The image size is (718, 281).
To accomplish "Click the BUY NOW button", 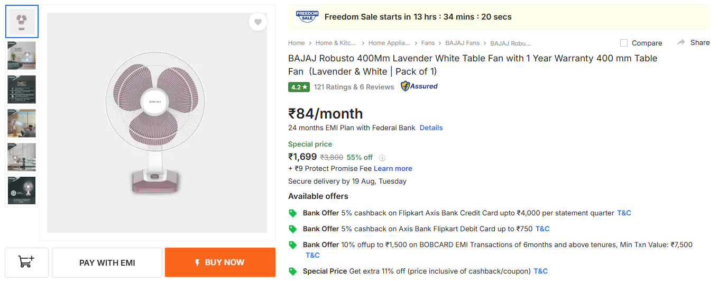I will (x=220, y=262).
